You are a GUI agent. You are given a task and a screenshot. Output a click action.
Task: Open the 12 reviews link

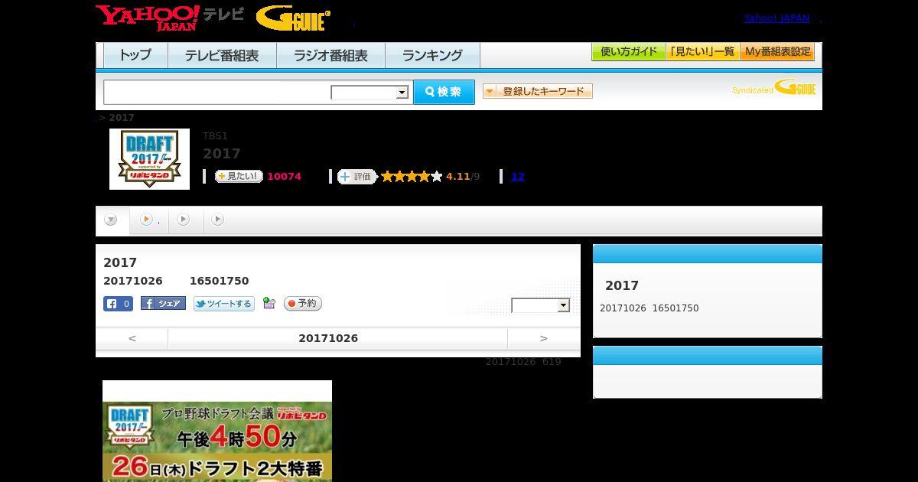518,177
